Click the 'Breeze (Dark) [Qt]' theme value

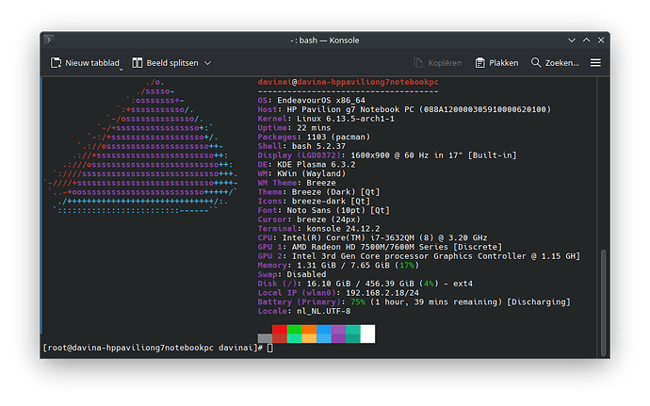point(335,192)
